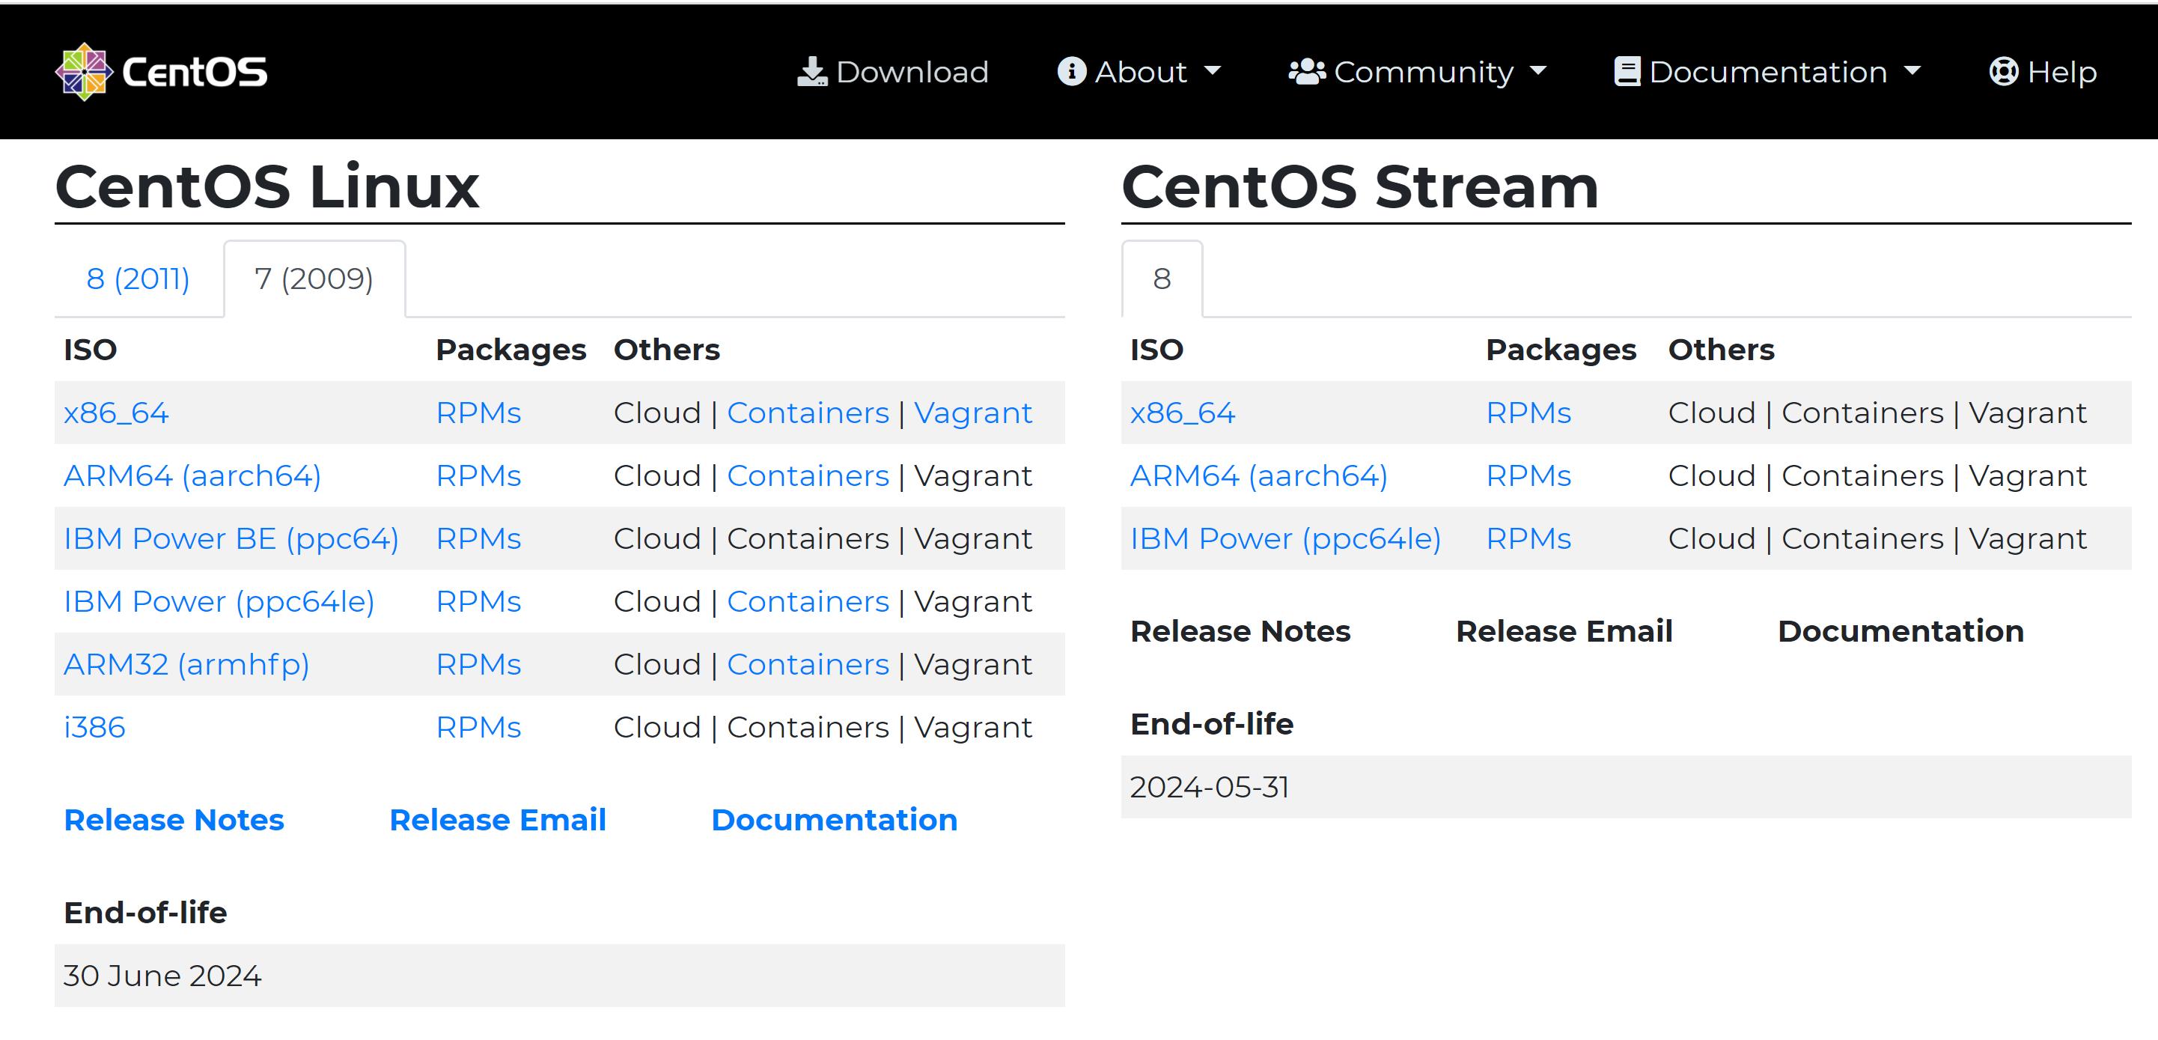Expand the Documentation dropdown caret
This screenshot has height=1040, width=2158.
(1912, 72)
